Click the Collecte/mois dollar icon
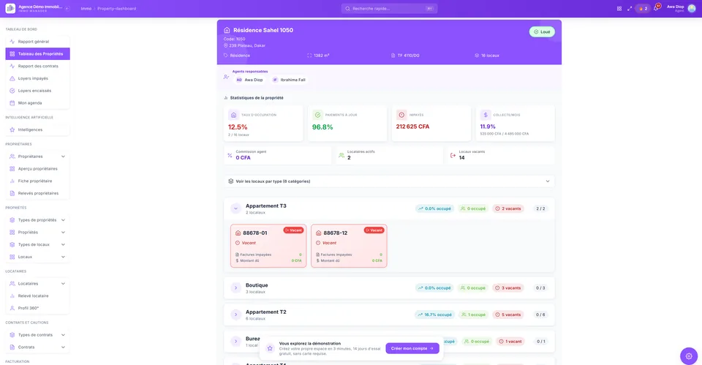This screenshot has width=702, height=365. coord(486,115)
